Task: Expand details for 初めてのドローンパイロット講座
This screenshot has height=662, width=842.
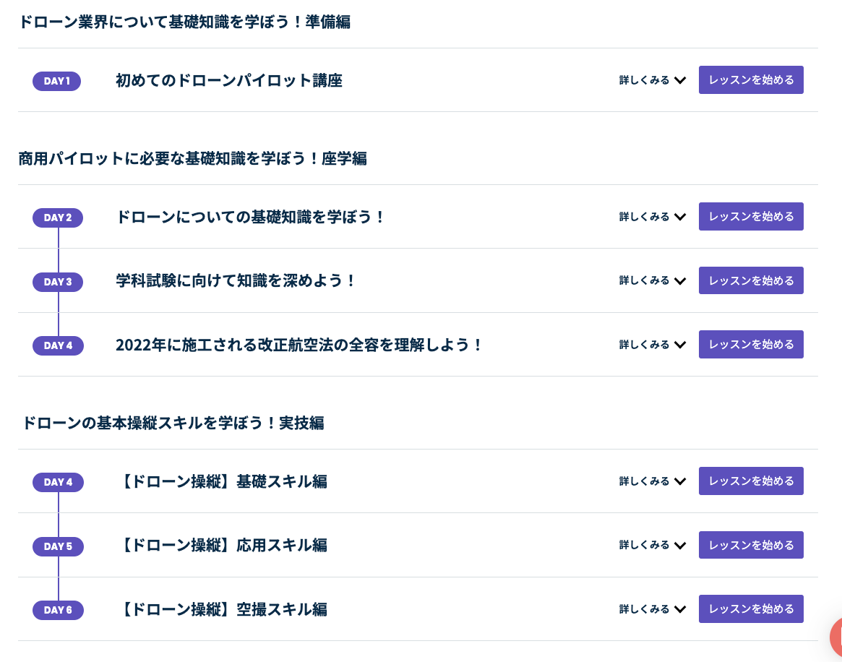Action: click(x=653, y=80)
